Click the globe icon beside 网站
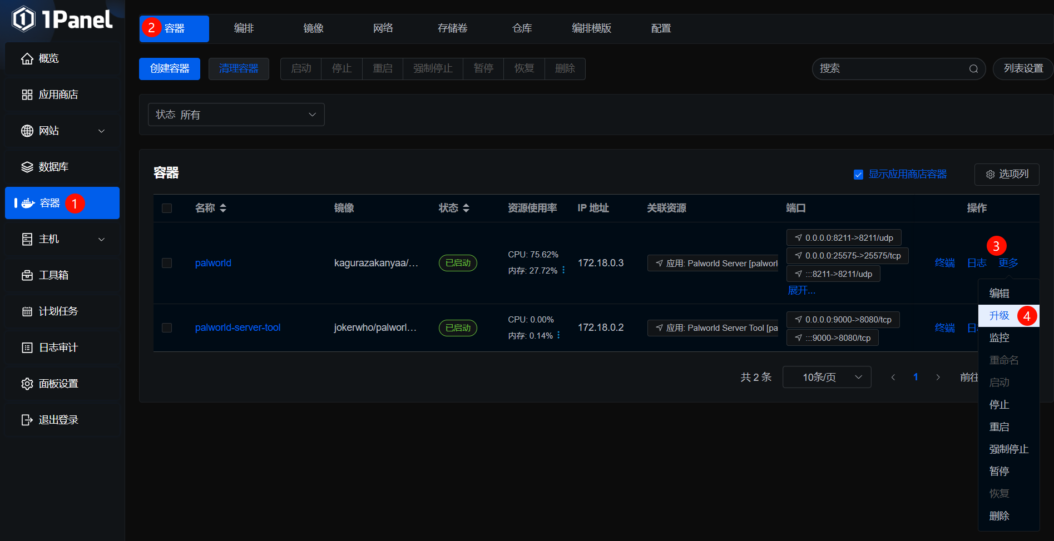Screen dimensions: 1054x541 tap(27, 131)
